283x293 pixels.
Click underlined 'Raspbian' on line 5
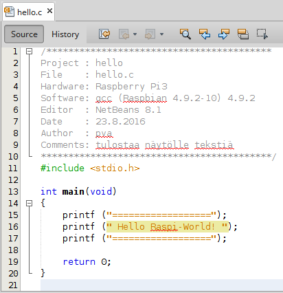coord(145,98)
